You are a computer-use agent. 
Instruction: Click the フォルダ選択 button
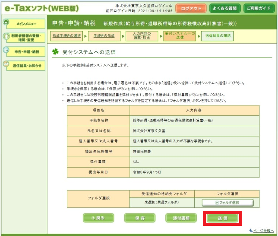(x=227, y=202)
